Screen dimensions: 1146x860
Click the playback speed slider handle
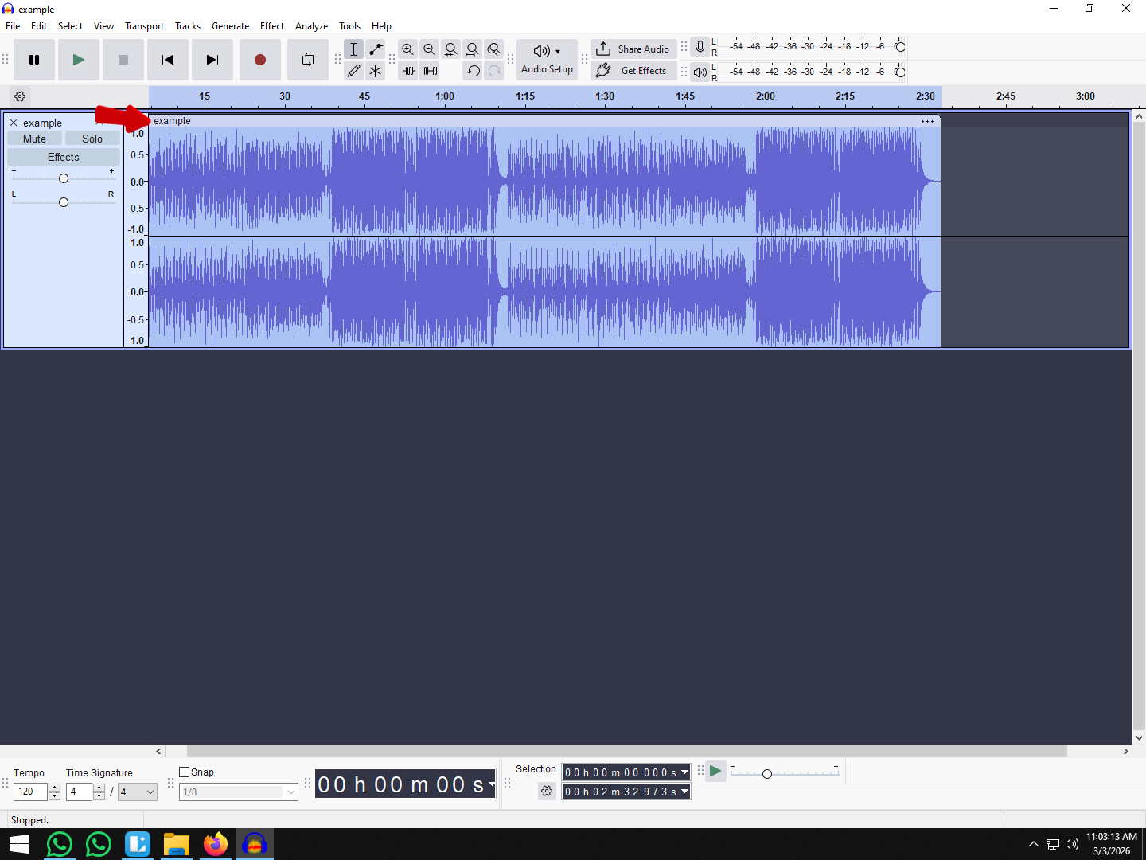[x=767, y=774]
